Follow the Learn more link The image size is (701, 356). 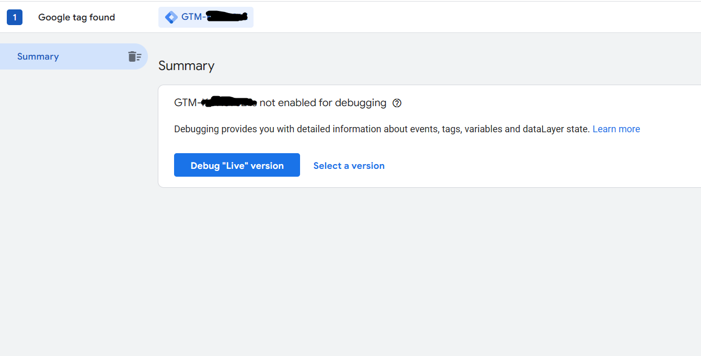616,129
